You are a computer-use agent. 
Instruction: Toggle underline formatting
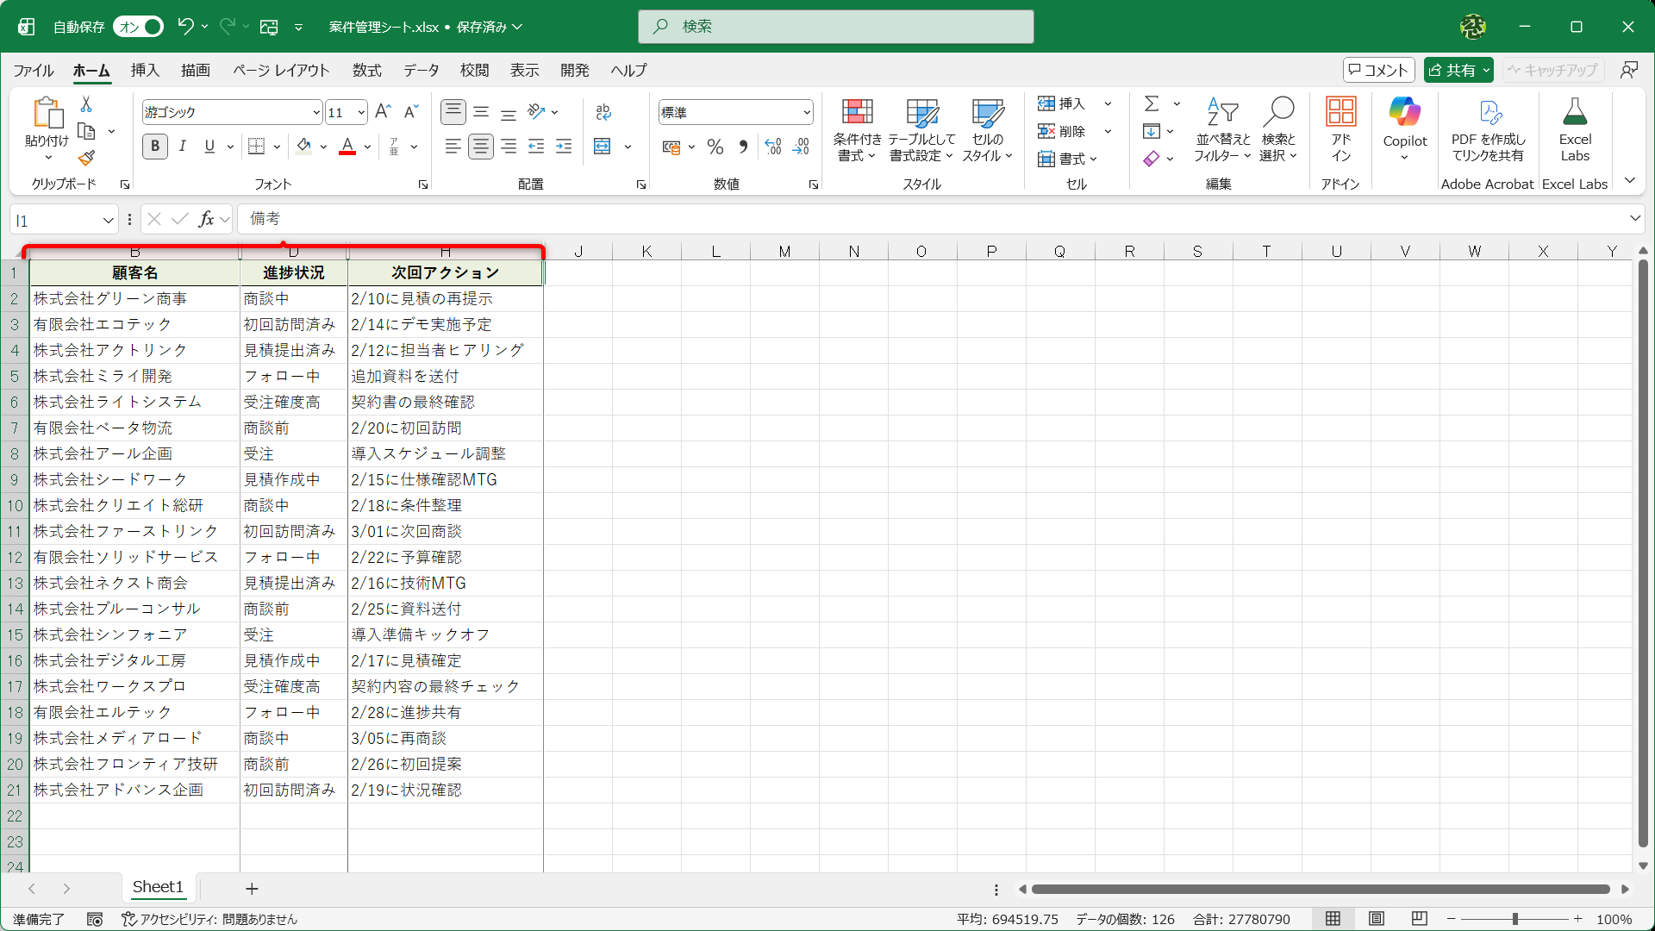click(209, 147)
